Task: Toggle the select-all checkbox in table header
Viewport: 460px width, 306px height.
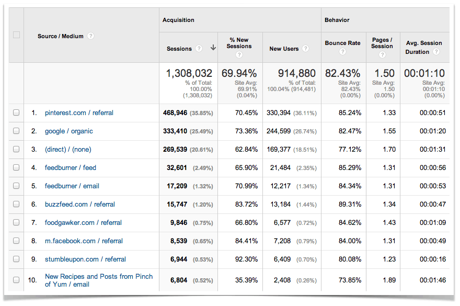Action: pos(16,35)
